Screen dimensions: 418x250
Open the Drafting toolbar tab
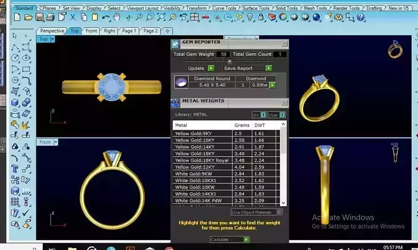click(374, 8)
